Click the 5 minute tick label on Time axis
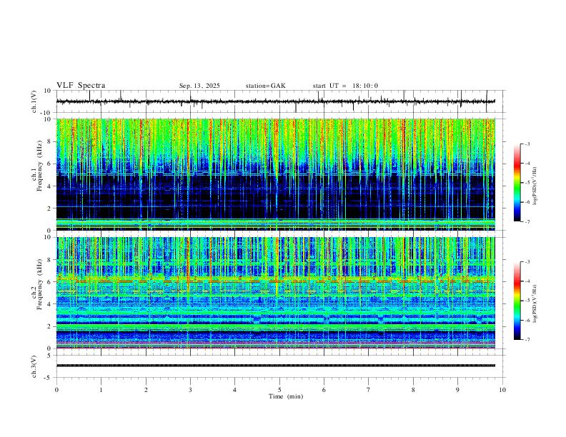This screenshot has width=566, height=437. 279,390
